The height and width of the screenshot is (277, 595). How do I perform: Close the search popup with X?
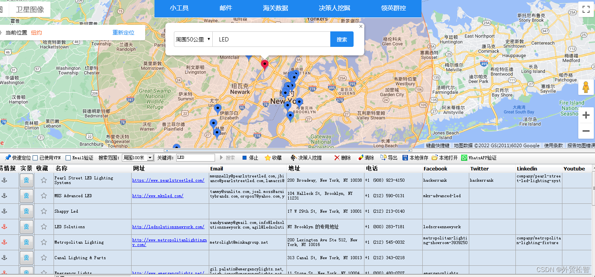click(361, 26)
